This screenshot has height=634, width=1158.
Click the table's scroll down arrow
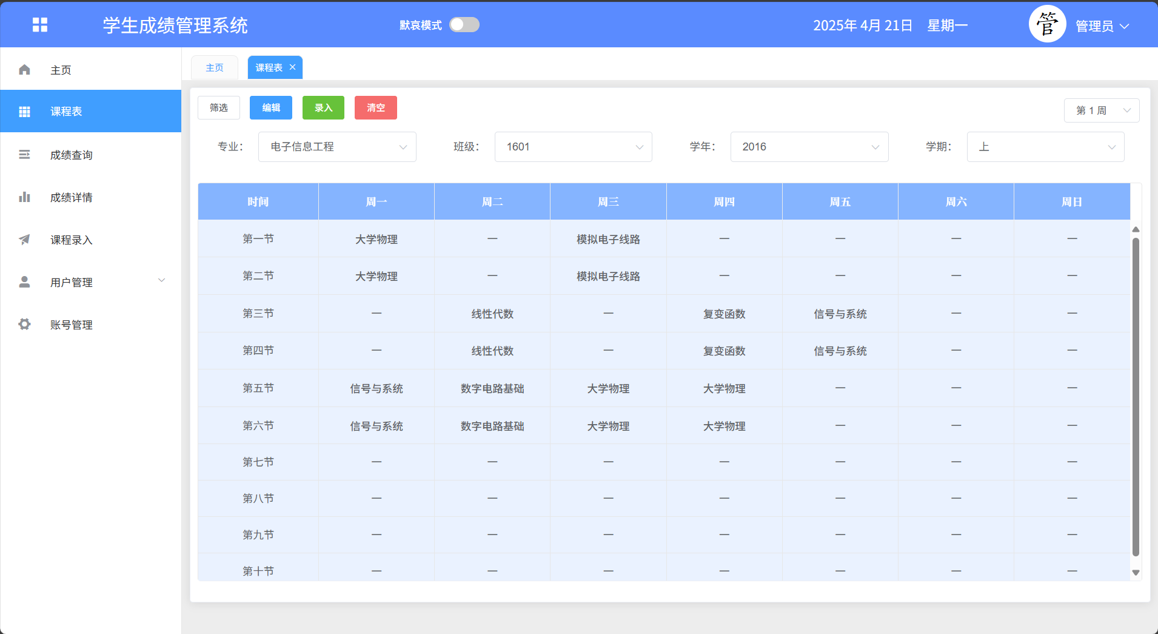coord(1136,573)
